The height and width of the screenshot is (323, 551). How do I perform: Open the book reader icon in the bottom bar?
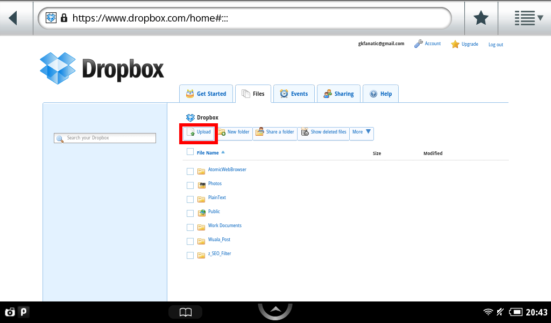tap(185, 312)
